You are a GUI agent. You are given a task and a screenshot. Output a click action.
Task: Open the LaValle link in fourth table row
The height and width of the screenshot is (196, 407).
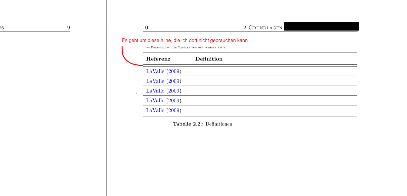[x=155, y=100]
